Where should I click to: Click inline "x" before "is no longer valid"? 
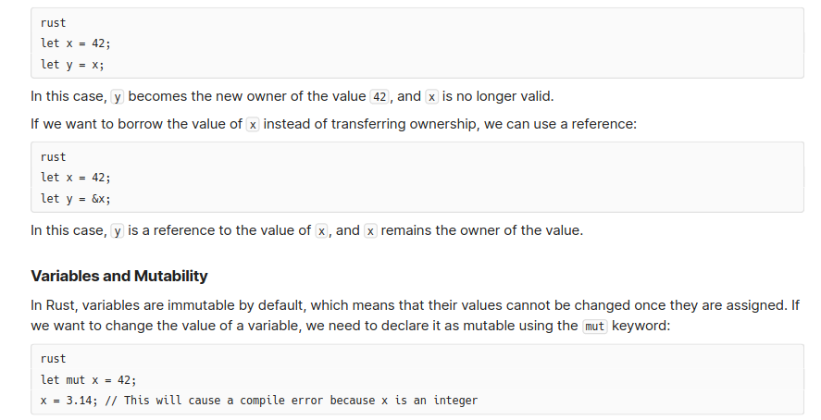click(431, 97)
